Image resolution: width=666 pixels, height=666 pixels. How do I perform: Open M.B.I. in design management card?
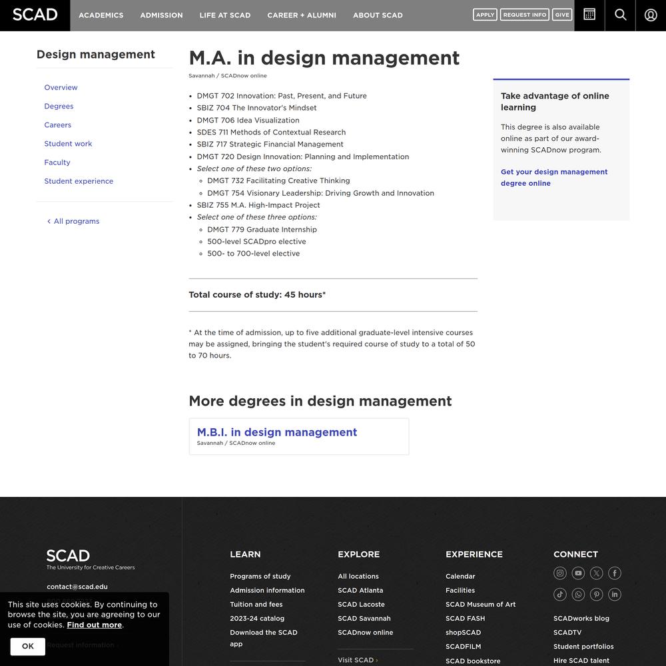[299, 437]
